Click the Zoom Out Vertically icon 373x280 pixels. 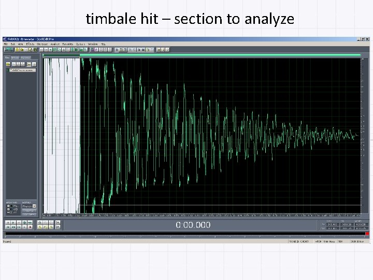pyautogui.click(x=58, y=227)
